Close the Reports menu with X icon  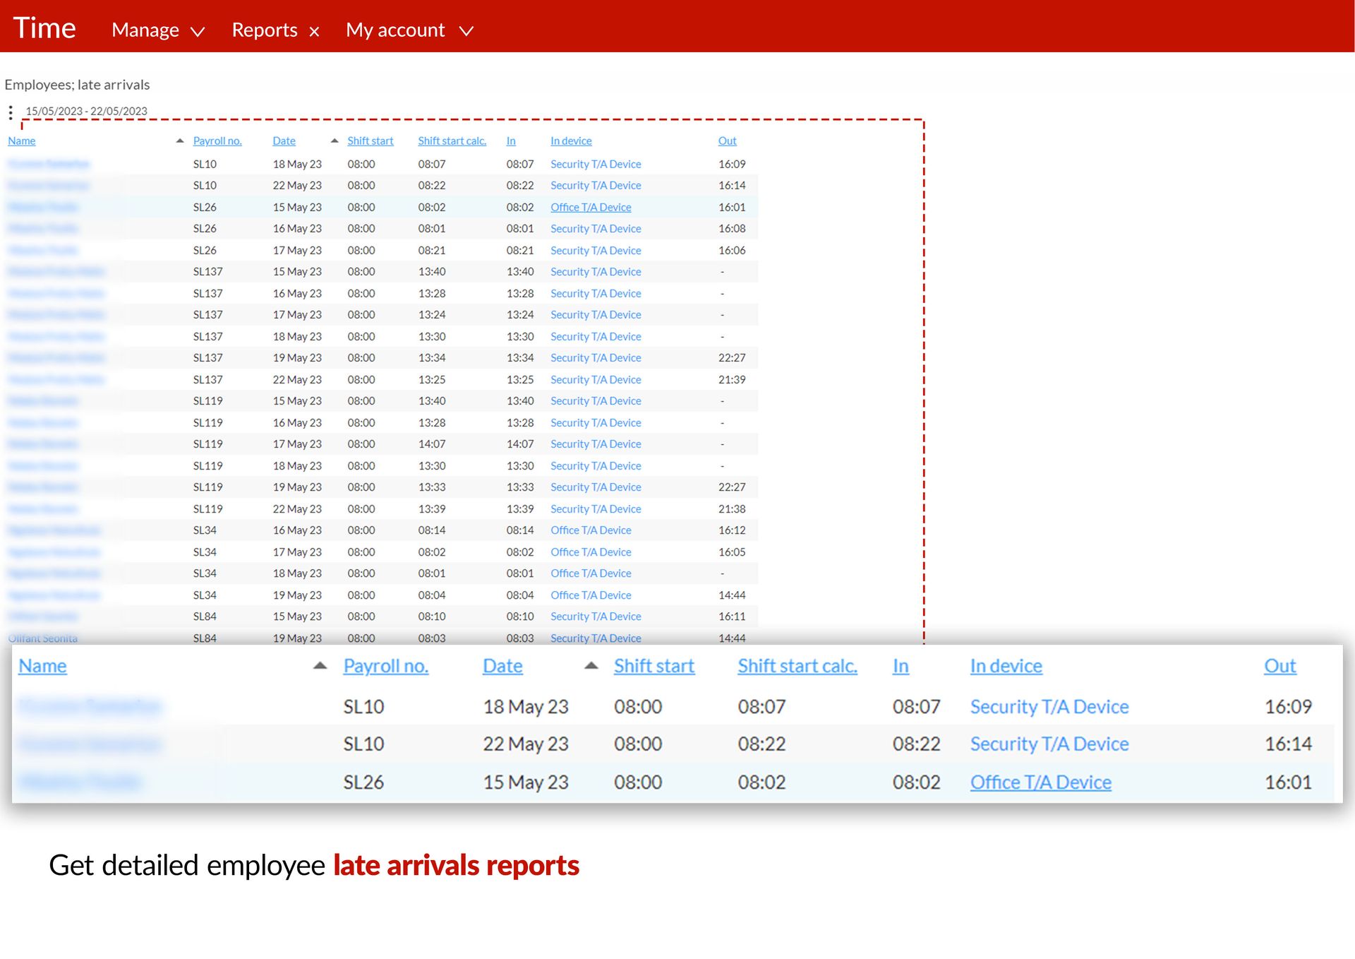click(x=315, y=31)
